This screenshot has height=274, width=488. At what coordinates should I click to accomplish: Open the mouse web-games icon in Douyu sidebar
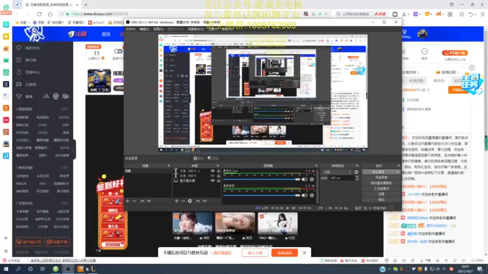(x=19, y=72)
